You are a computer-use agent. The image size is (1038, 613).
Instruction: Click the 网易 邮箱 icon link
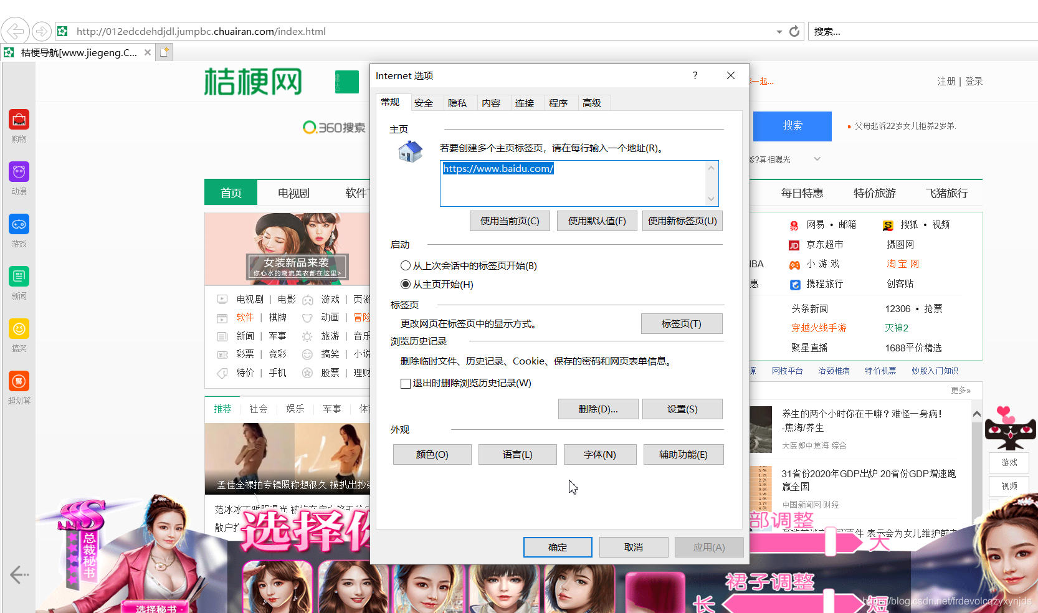[x=794, y=225]
